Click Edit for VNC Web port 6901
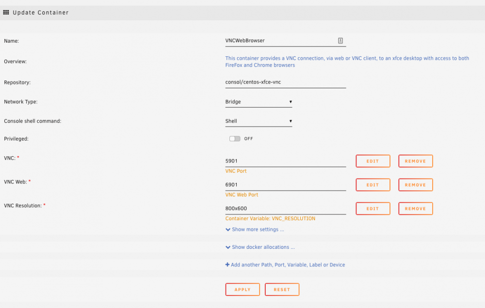This screenshot has width=485, height=308. [x=372, y=185]
